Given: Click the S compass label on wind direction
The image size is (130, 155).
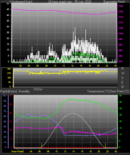Looking at the screenshot, I should point(122,78).
